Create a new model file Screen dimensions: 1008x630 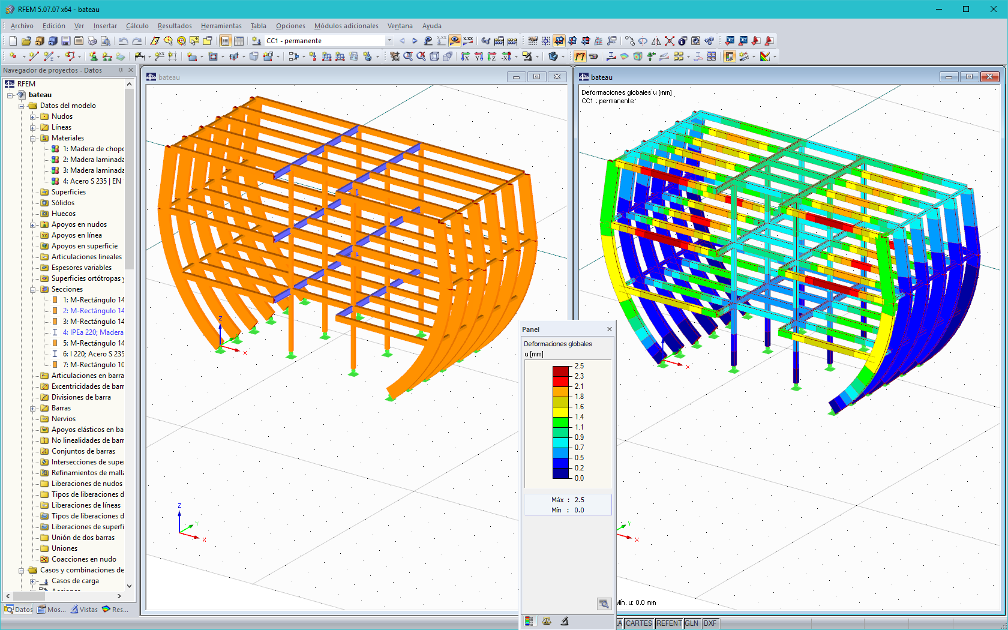(x=13, y=41)
